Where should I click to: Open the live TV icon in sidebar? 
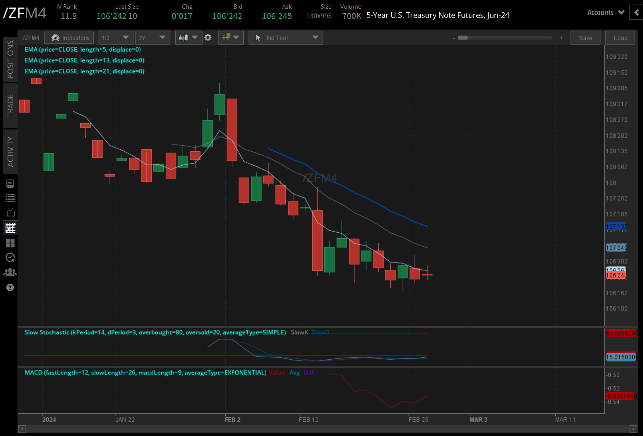tap(10, 212)
